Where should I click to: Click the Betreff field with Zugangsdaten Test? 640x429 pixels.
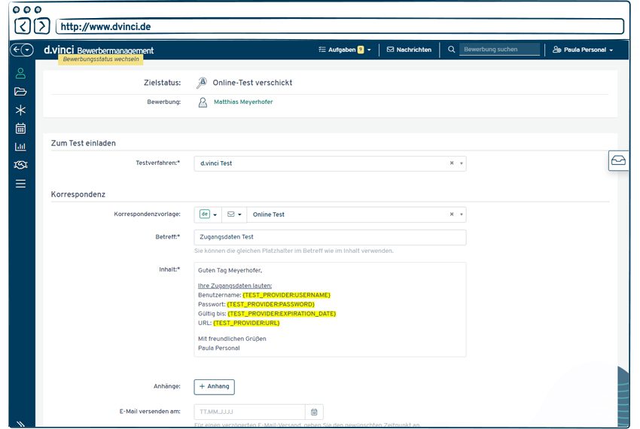coord(330,237)
